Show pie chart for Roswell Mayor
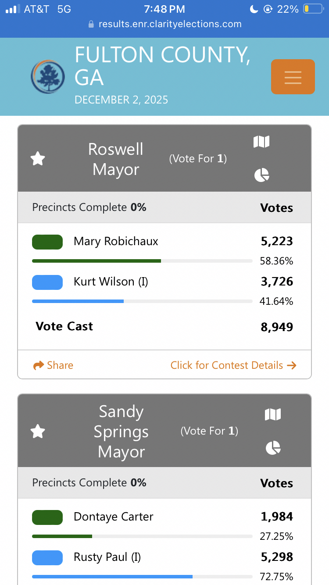The height and width of the screenshot is (585, 329). point(261,175)
